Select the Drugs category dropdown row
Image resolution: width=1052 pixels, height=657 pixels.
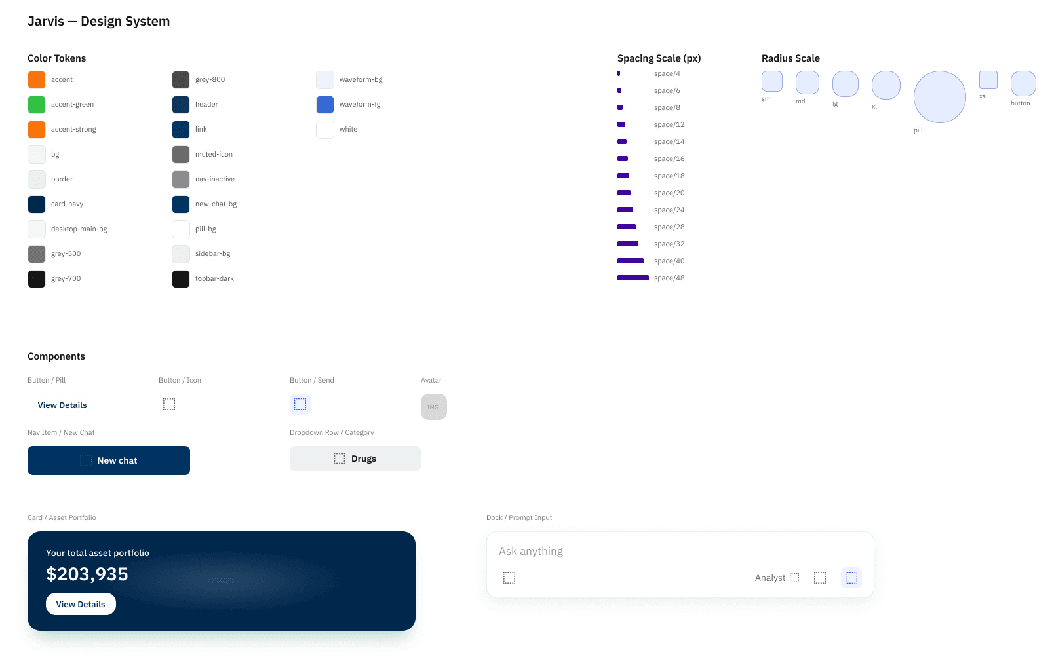tap(355, 459)
